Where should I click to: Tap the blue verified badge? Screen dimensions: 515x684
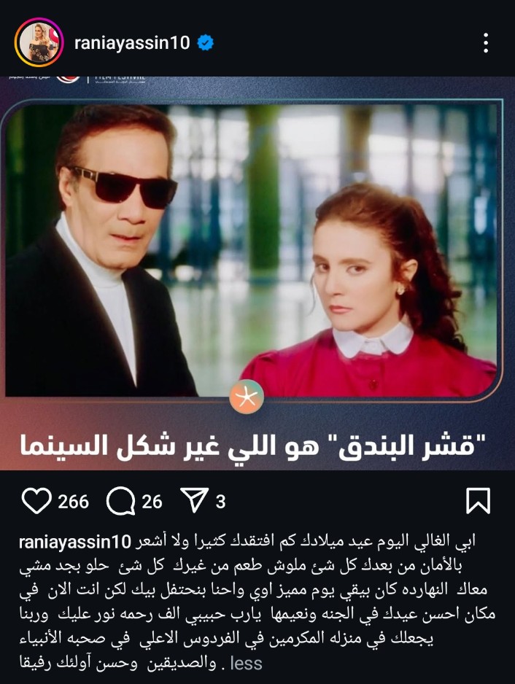pyautogui.click(x=205, y=43)
